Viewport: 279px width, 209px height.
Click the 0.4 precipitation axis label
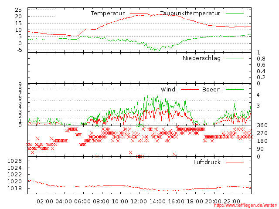pyautogui.click(x=261, y=71)
